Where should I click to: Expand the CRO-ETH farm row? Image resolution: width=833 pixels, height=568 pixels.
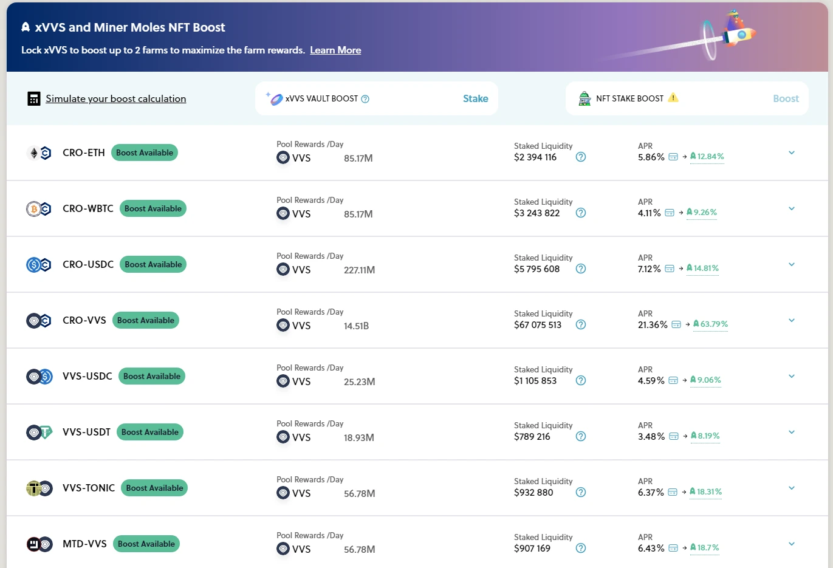coord(792,153)
